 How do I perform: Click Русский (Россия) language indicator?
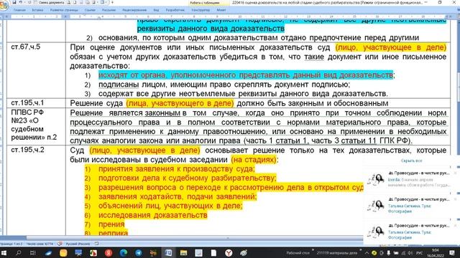(x=78, y=244)
